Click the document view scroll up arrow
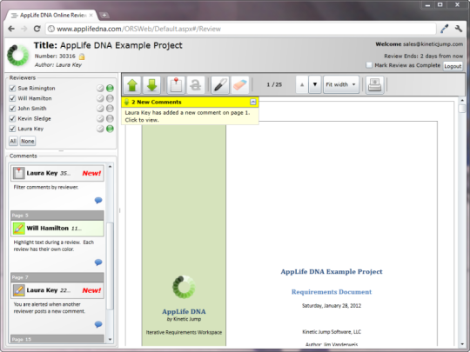 click(x=462, y=101)
